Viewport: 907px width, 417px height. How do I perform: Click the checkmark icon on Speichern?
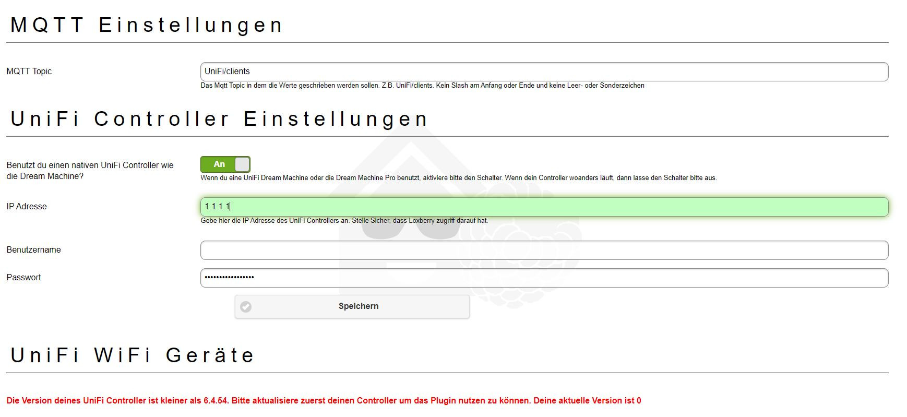[246, 307]
